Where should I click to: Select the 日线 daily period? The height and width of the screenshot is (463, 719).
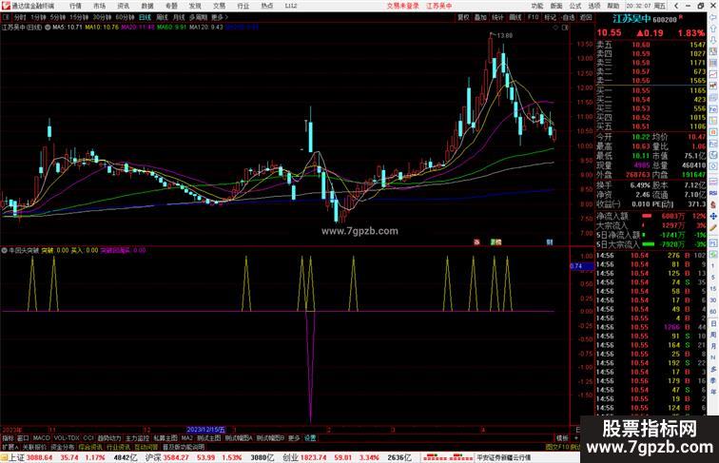click(145, 17)
